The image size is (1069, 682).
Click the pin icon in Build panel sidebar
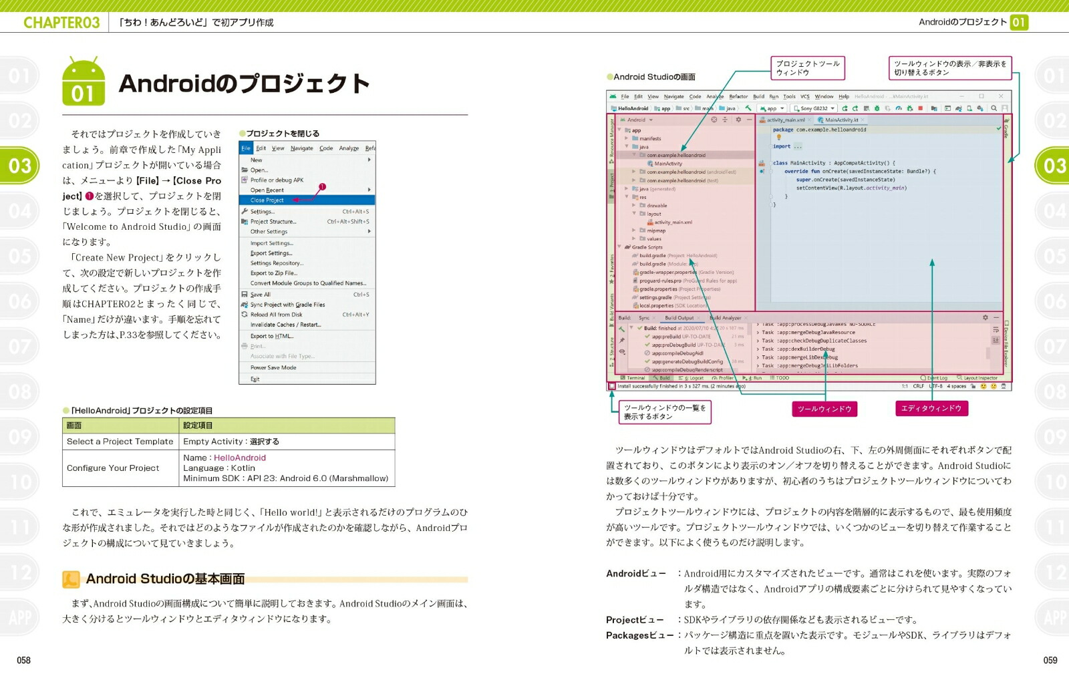tap(621, 340)
